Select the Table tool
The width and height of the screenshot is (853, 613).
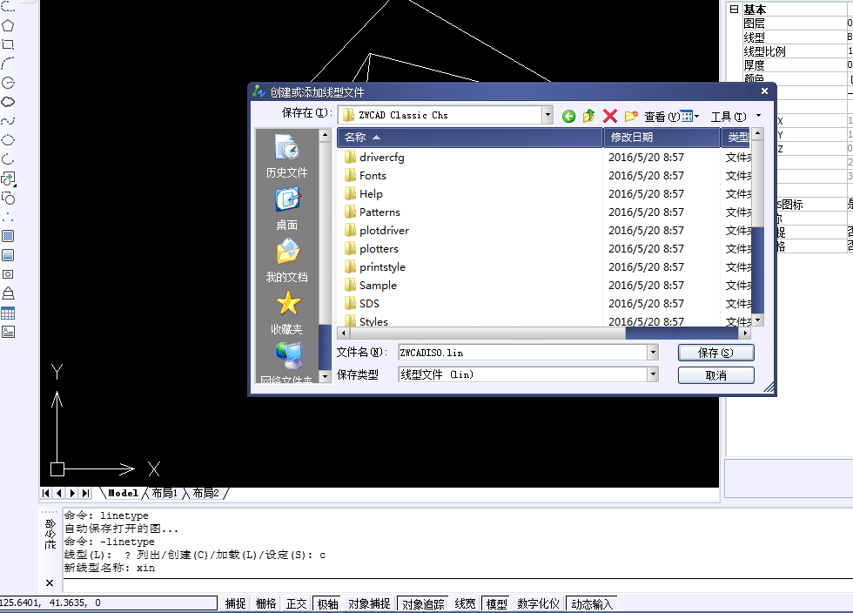tap(8, 312)
